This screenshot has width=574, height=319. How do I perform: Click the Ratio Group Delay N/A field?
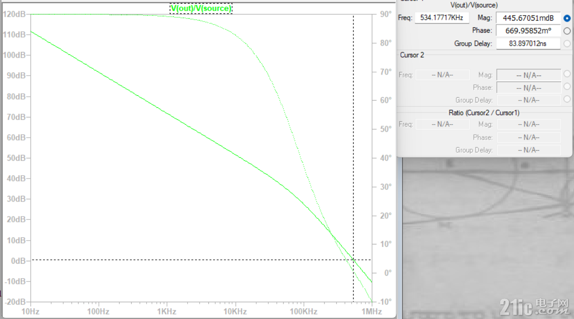pos(529,150)
